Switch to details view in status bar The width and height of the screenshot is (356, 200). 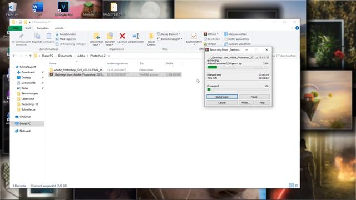tap(291, 186)
